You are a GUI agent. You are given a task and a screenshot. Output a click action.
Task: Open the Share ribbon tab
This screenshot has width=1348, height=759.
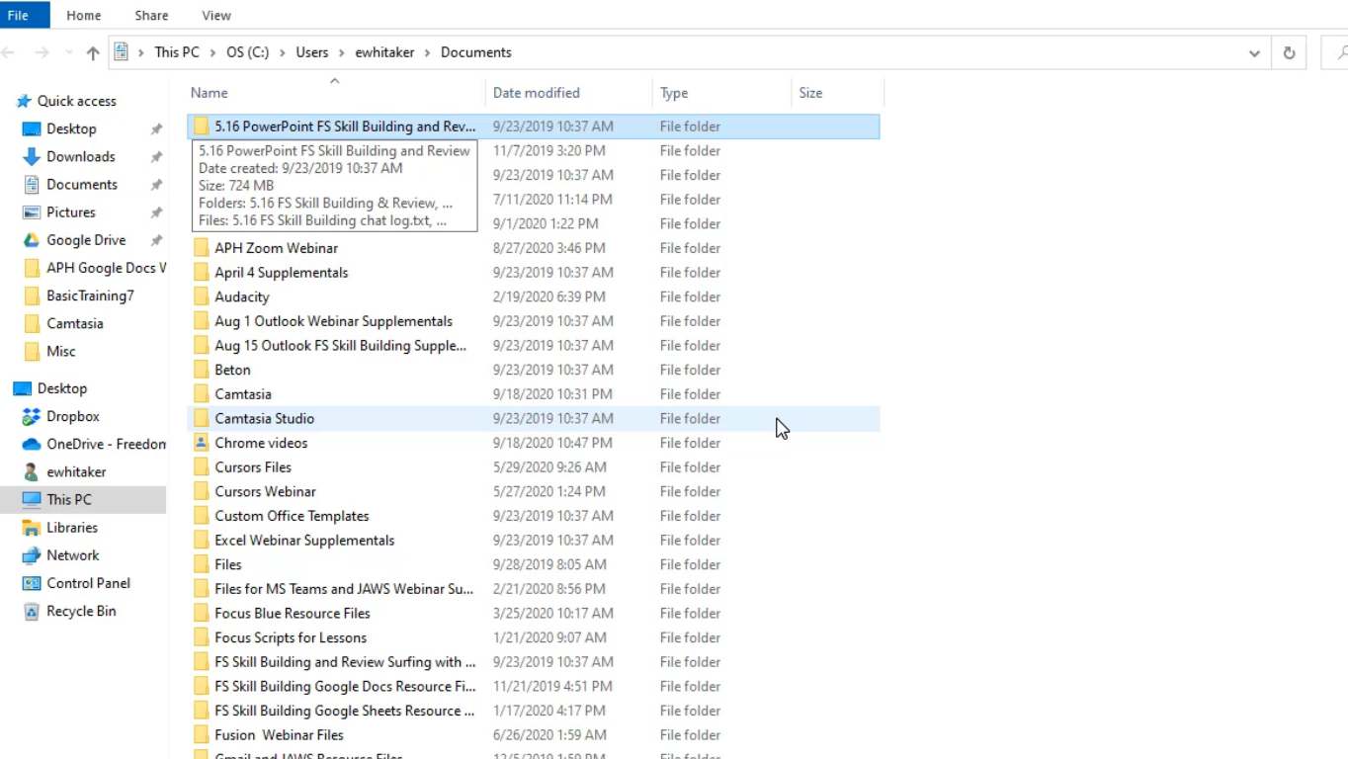[150, 15]
